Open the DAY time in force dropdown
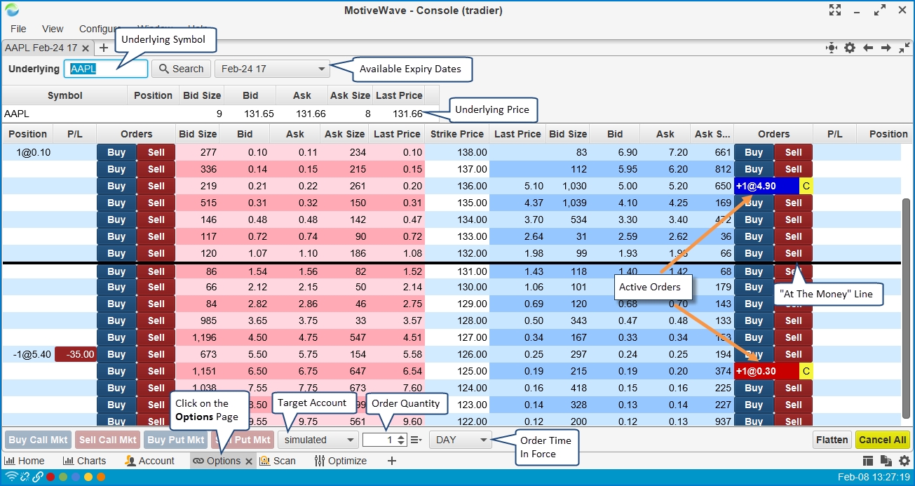Viewport: 915px width, 486px height. pos(461,440)
